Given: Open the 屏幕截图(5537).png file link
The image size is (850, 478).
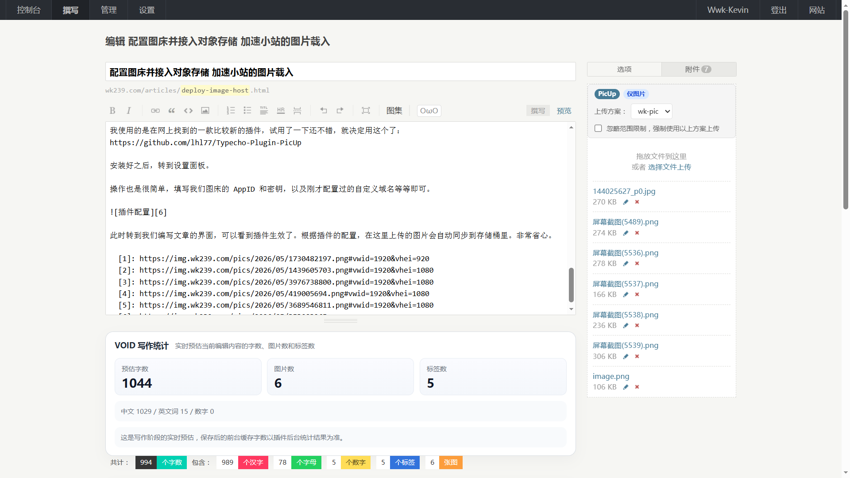Looking at the screenshot, I should click(626, 284).
